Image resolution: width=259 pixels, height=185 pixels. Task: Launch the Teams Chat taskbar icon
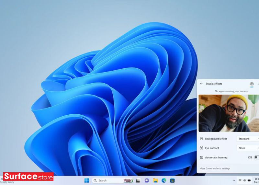click(x=147, y=180)
